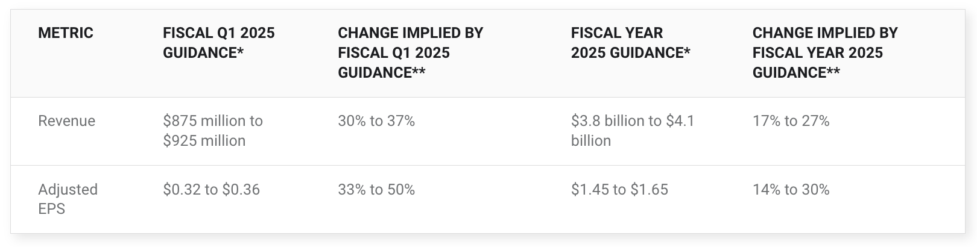
Task: Click the 14% to 30% cell
Action: coord(791,190)
